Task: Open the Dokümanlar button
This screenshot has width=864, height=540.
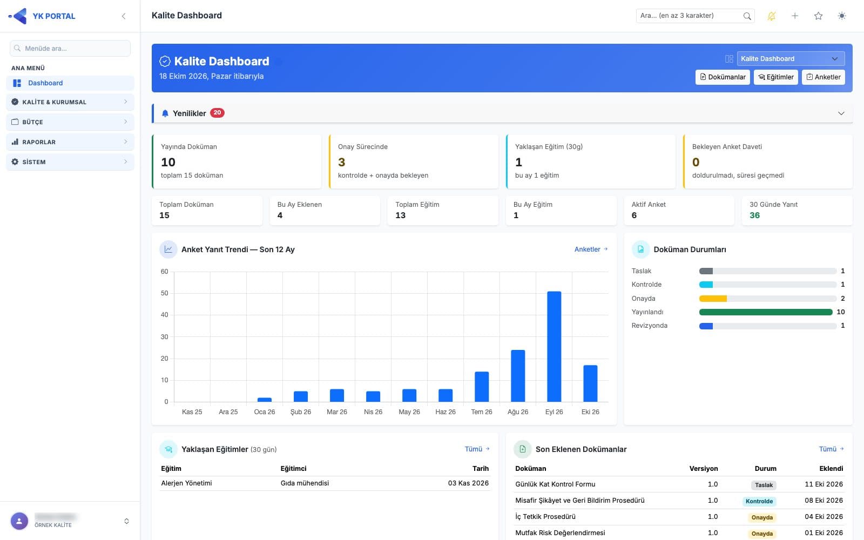Action: click(x=723, y=77)
